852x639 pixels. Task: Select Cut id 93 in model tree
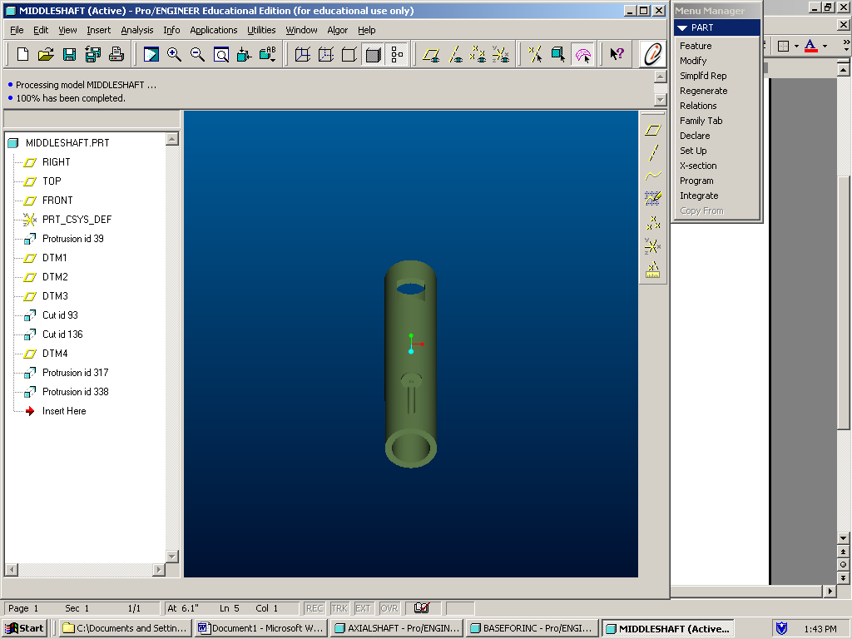tap(60, 315)
